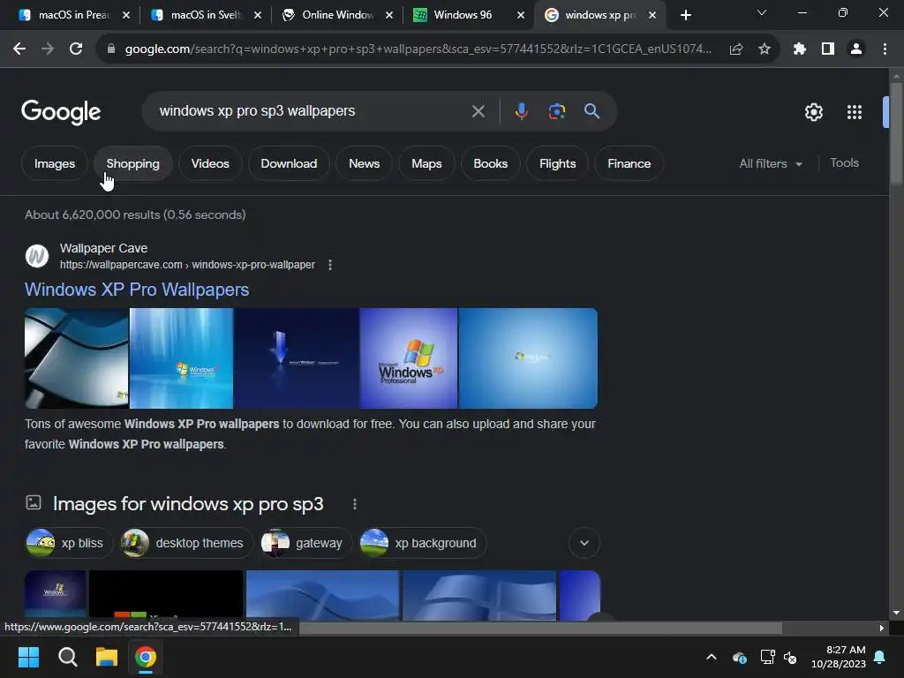The image size is (904, 678).
Task: Open the Chrome extensions puzzle icon
Action: [799, 49]
